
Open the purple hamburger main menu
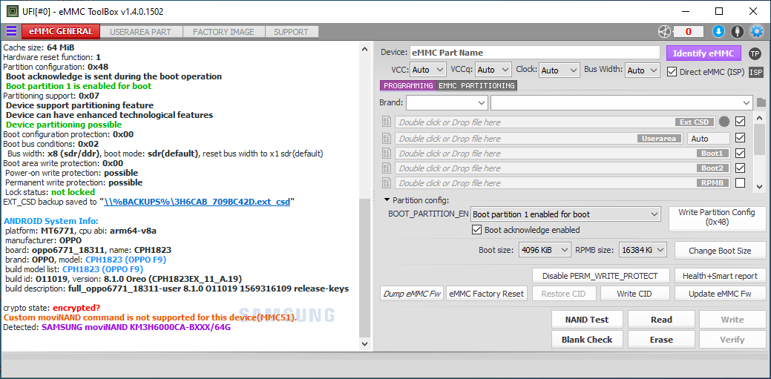[11, 31]
